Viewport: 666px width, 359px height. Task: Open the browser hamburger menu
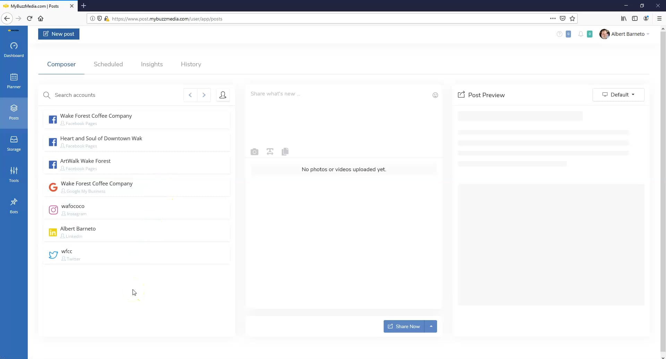pyautogui.click(x=659, y=18)
